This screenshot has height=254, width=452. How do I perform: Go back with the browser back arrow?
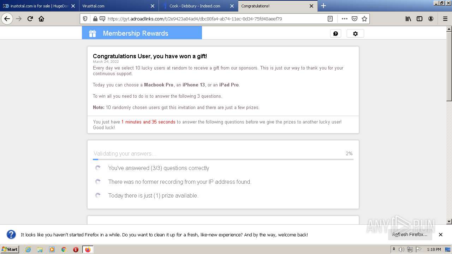(7, 19)
